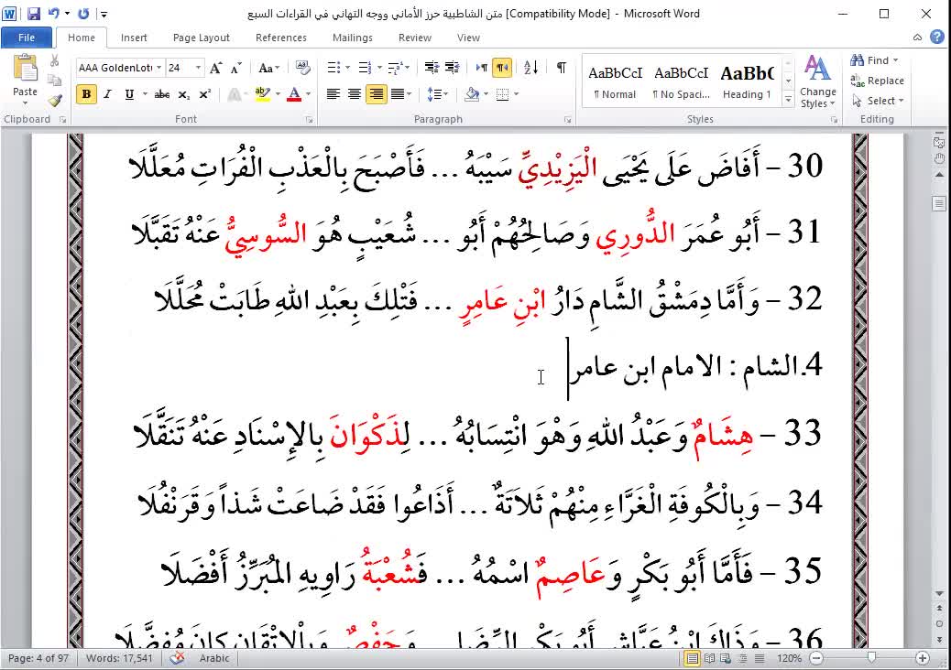Expand the font size dropdown
Screen dimensions: 951x670
pos(199,68)
